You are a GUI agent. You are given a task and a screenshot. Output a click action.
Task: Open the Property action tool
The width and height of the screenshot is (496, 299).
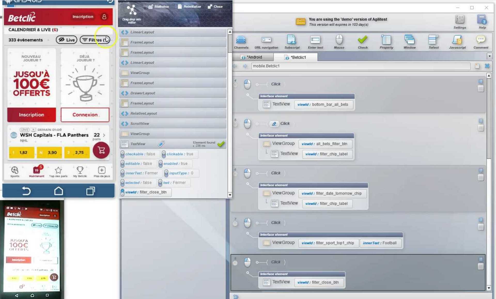[x=386, y=42]
